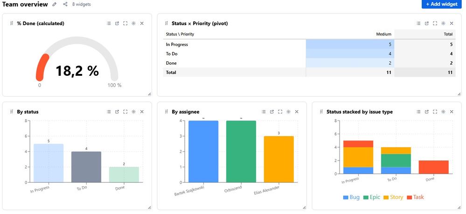Click the share icon beside the dashboard title

point(65,4)
